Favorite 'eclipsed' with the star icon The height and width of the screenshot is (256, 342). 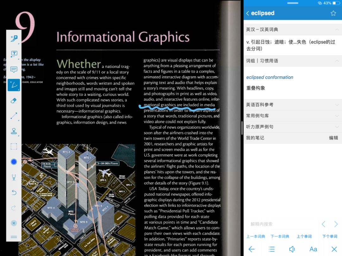[333, 13]
